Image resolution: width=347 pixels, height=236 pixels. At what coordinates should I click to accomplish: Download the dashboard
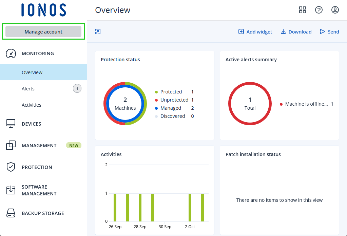(296, 32)
